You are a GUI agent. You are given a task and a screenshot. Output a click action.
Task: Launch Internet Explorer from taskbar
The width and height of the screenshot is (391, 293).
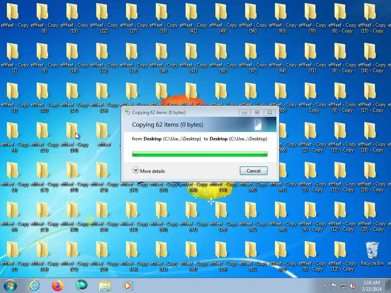[x=34, y=285]
